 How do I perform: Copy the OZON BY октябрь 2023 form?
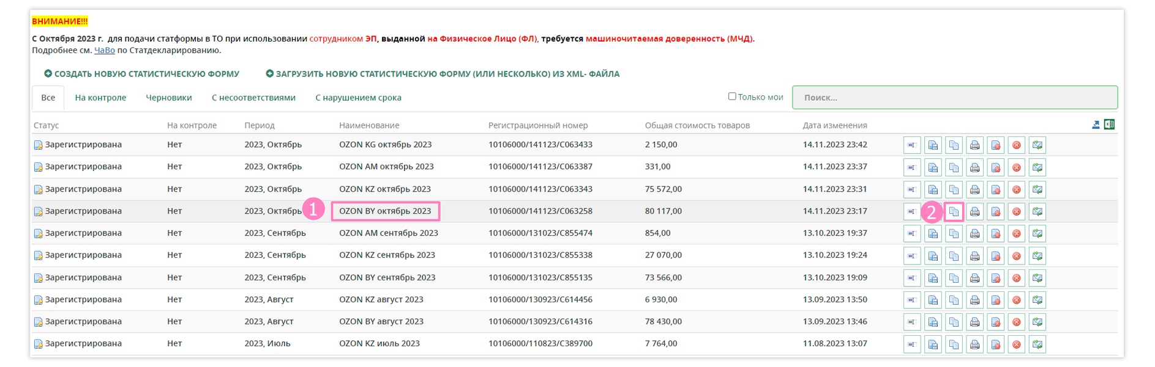954,211
